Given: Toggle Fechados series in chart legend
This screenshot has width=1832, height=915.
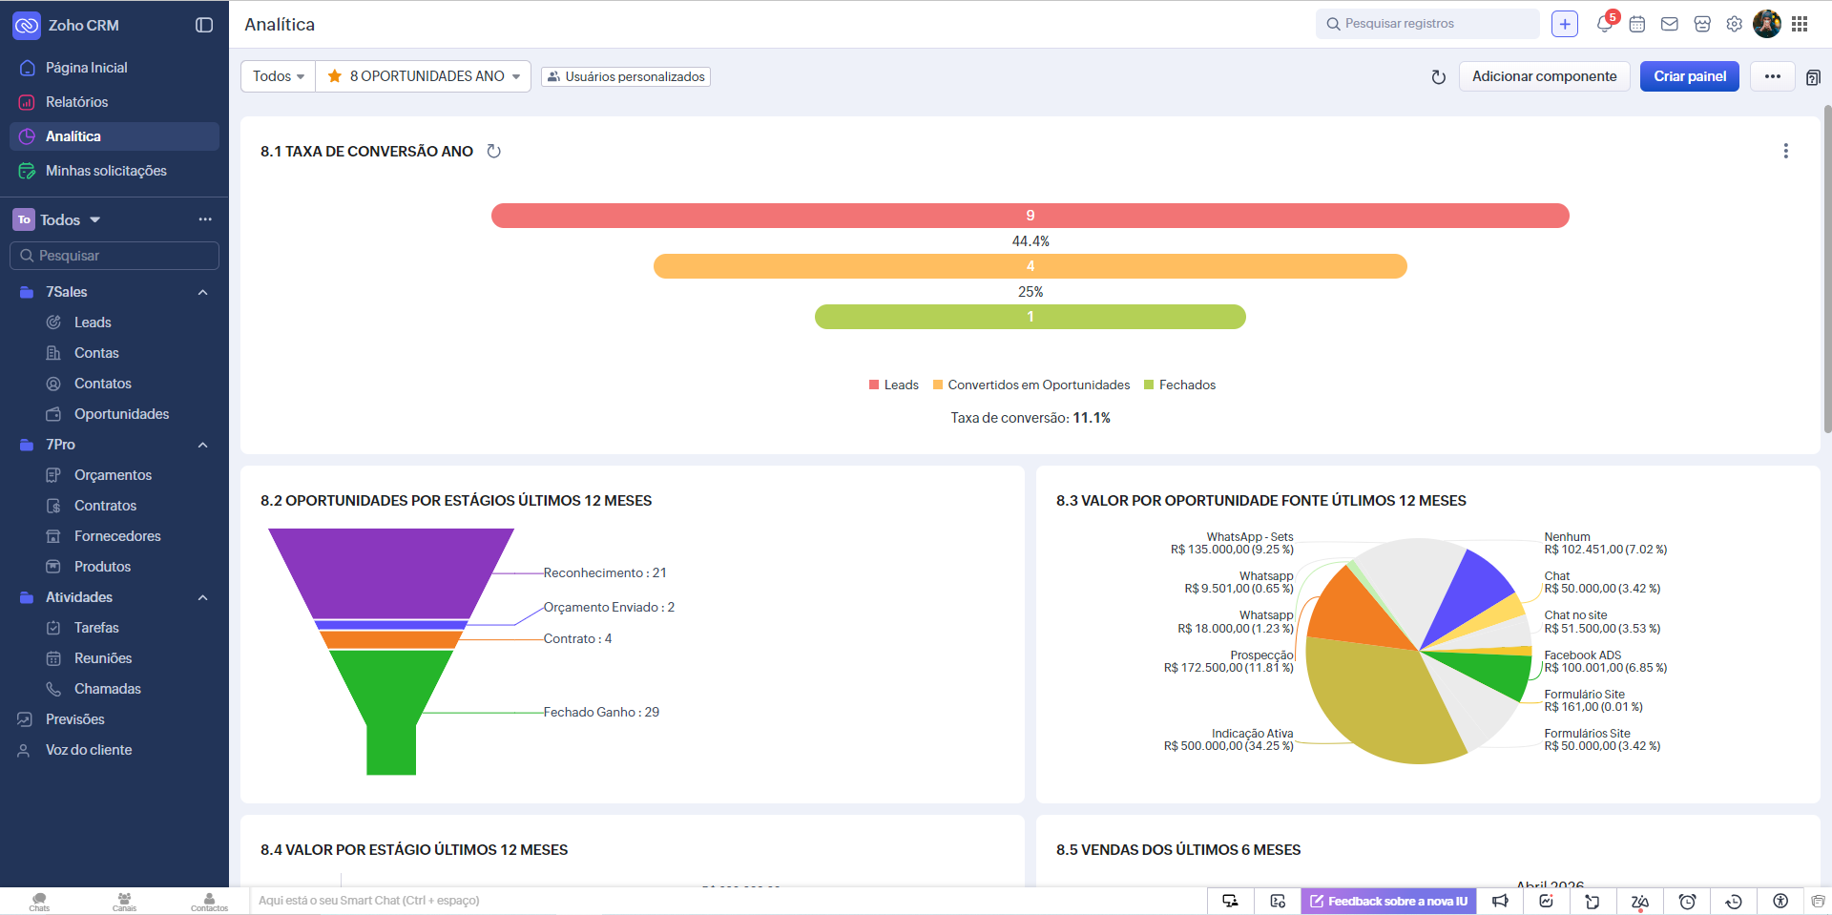Looking at the screenshot, I should coord(1179,385).
